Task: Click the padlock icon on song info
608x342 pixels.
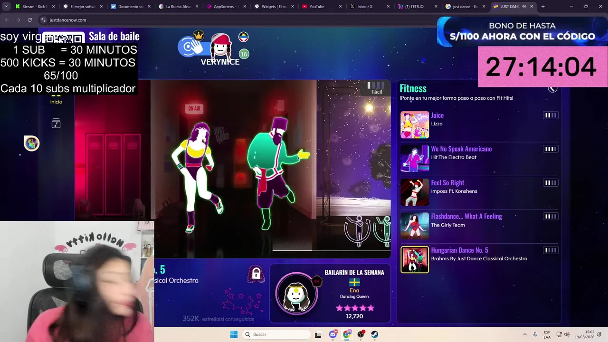Action: [x=256, y=274]
